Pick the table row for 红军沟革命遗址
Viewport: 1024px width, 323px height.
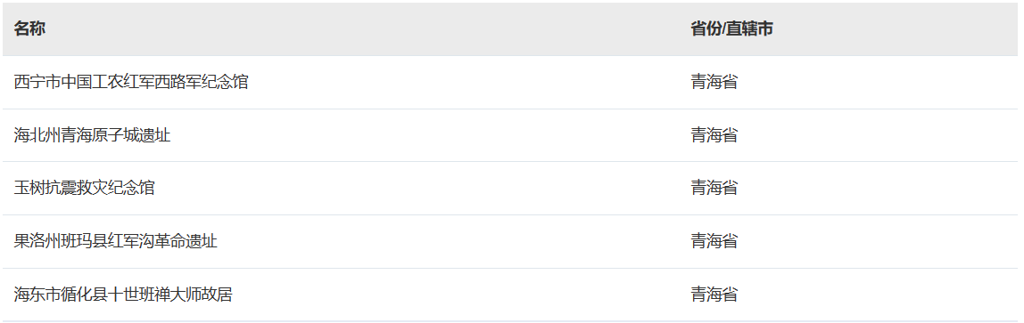pyautogui.click(x=510, y=242)
